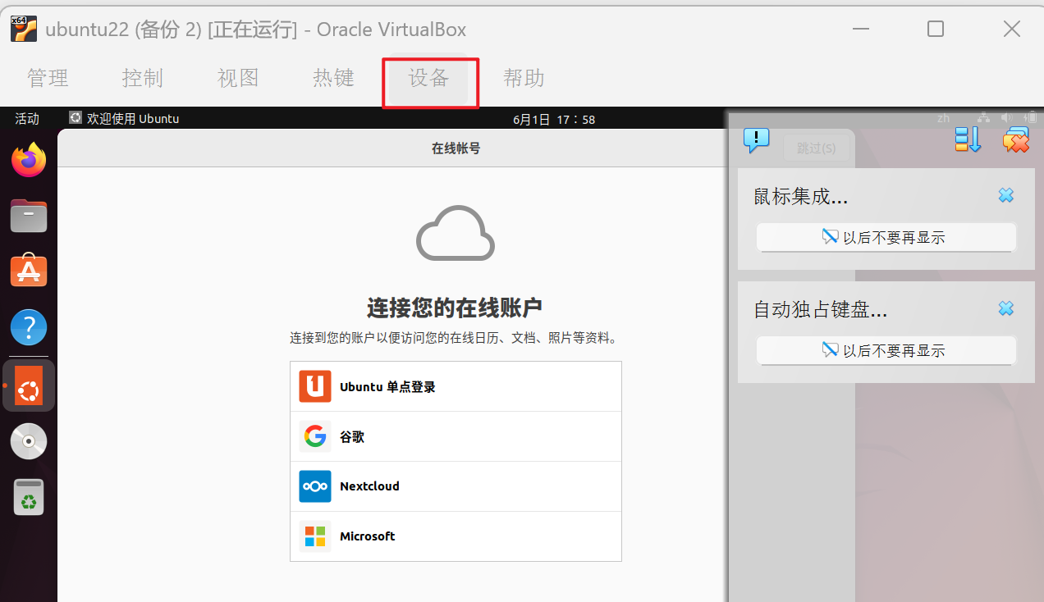Viewport: 1044px width, 602px height.
Task: Click the zh input language indicator
Action: pos(944,119)
